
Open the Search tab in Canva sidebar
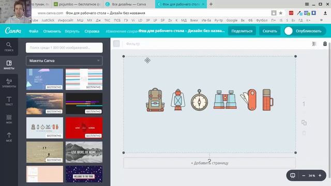point(9,47)
